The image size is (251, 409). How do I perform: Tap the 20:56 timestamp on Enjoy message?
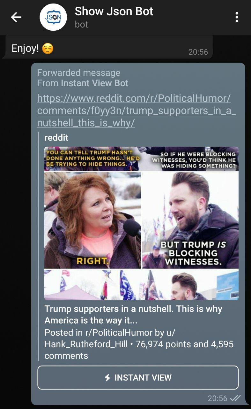pyautogui.click(x=198, y=52)
